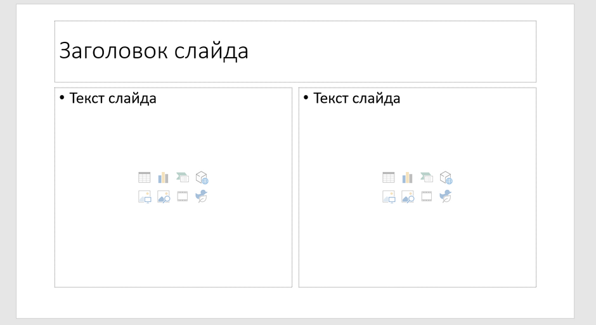
Task: Insert 3D model in left placeholder
Action: click(202, 177)
